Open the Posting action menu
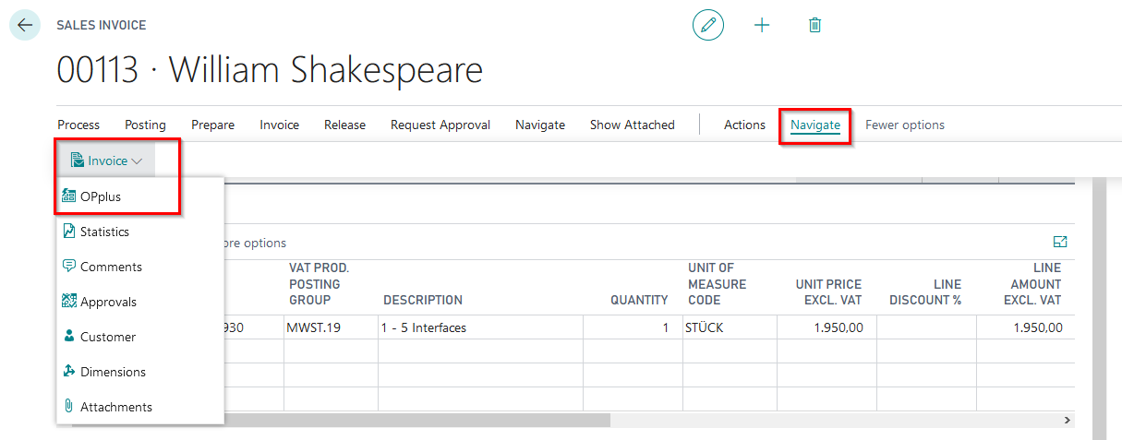 (x=145, y=125)
